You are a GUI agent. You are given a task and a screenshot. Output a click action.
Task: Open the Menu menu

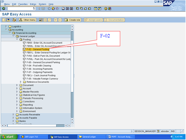7,4
